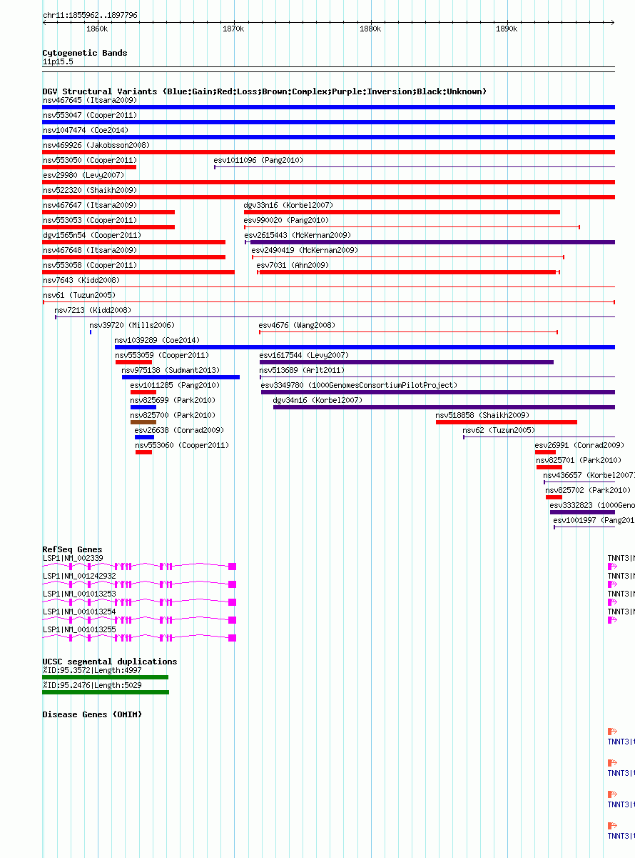Click the 1880k ruler tick label
This screenshot has height=858, width=635.
(370, 29)
